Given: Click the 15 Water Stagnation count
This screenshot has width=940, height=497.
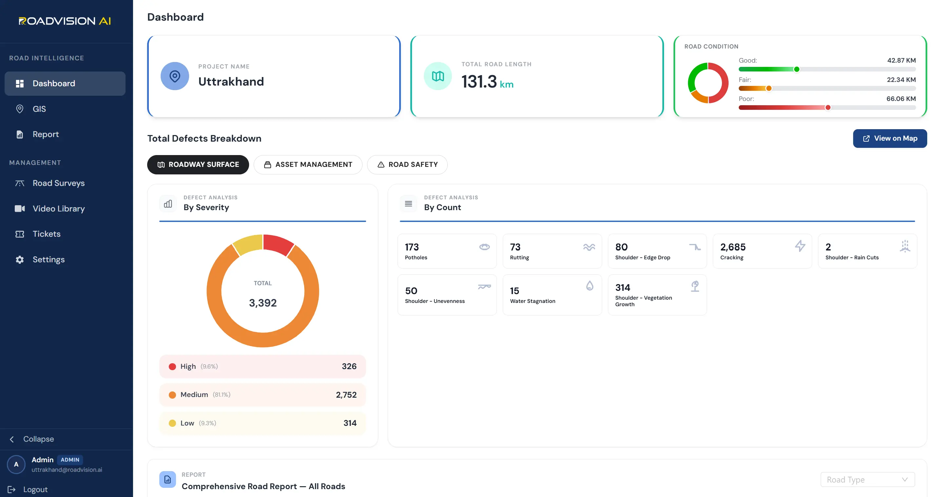Looking at the screenshot, I should [x=515, y=291].
